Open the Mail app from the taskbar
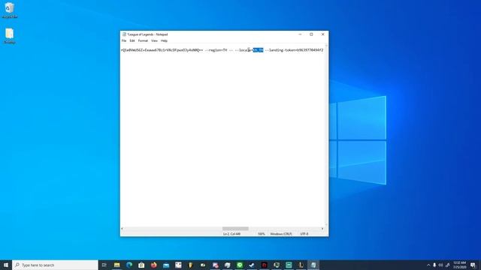Image resolution: width=481 pixels, height=270 pixels. 166,265
